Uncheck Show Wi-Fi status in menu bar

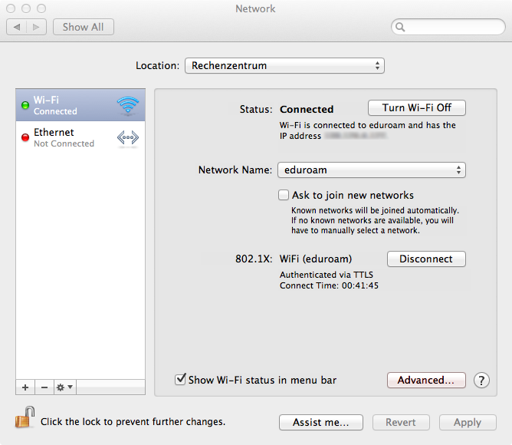coord(181,379)
